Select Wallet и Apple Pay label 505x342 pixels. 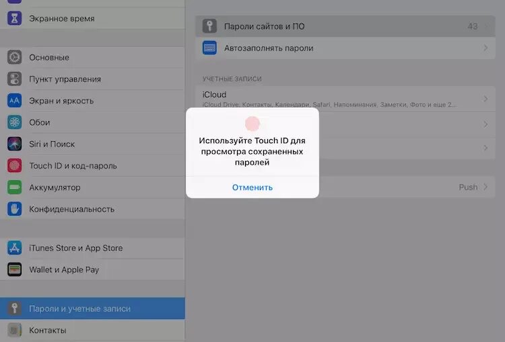64,269
